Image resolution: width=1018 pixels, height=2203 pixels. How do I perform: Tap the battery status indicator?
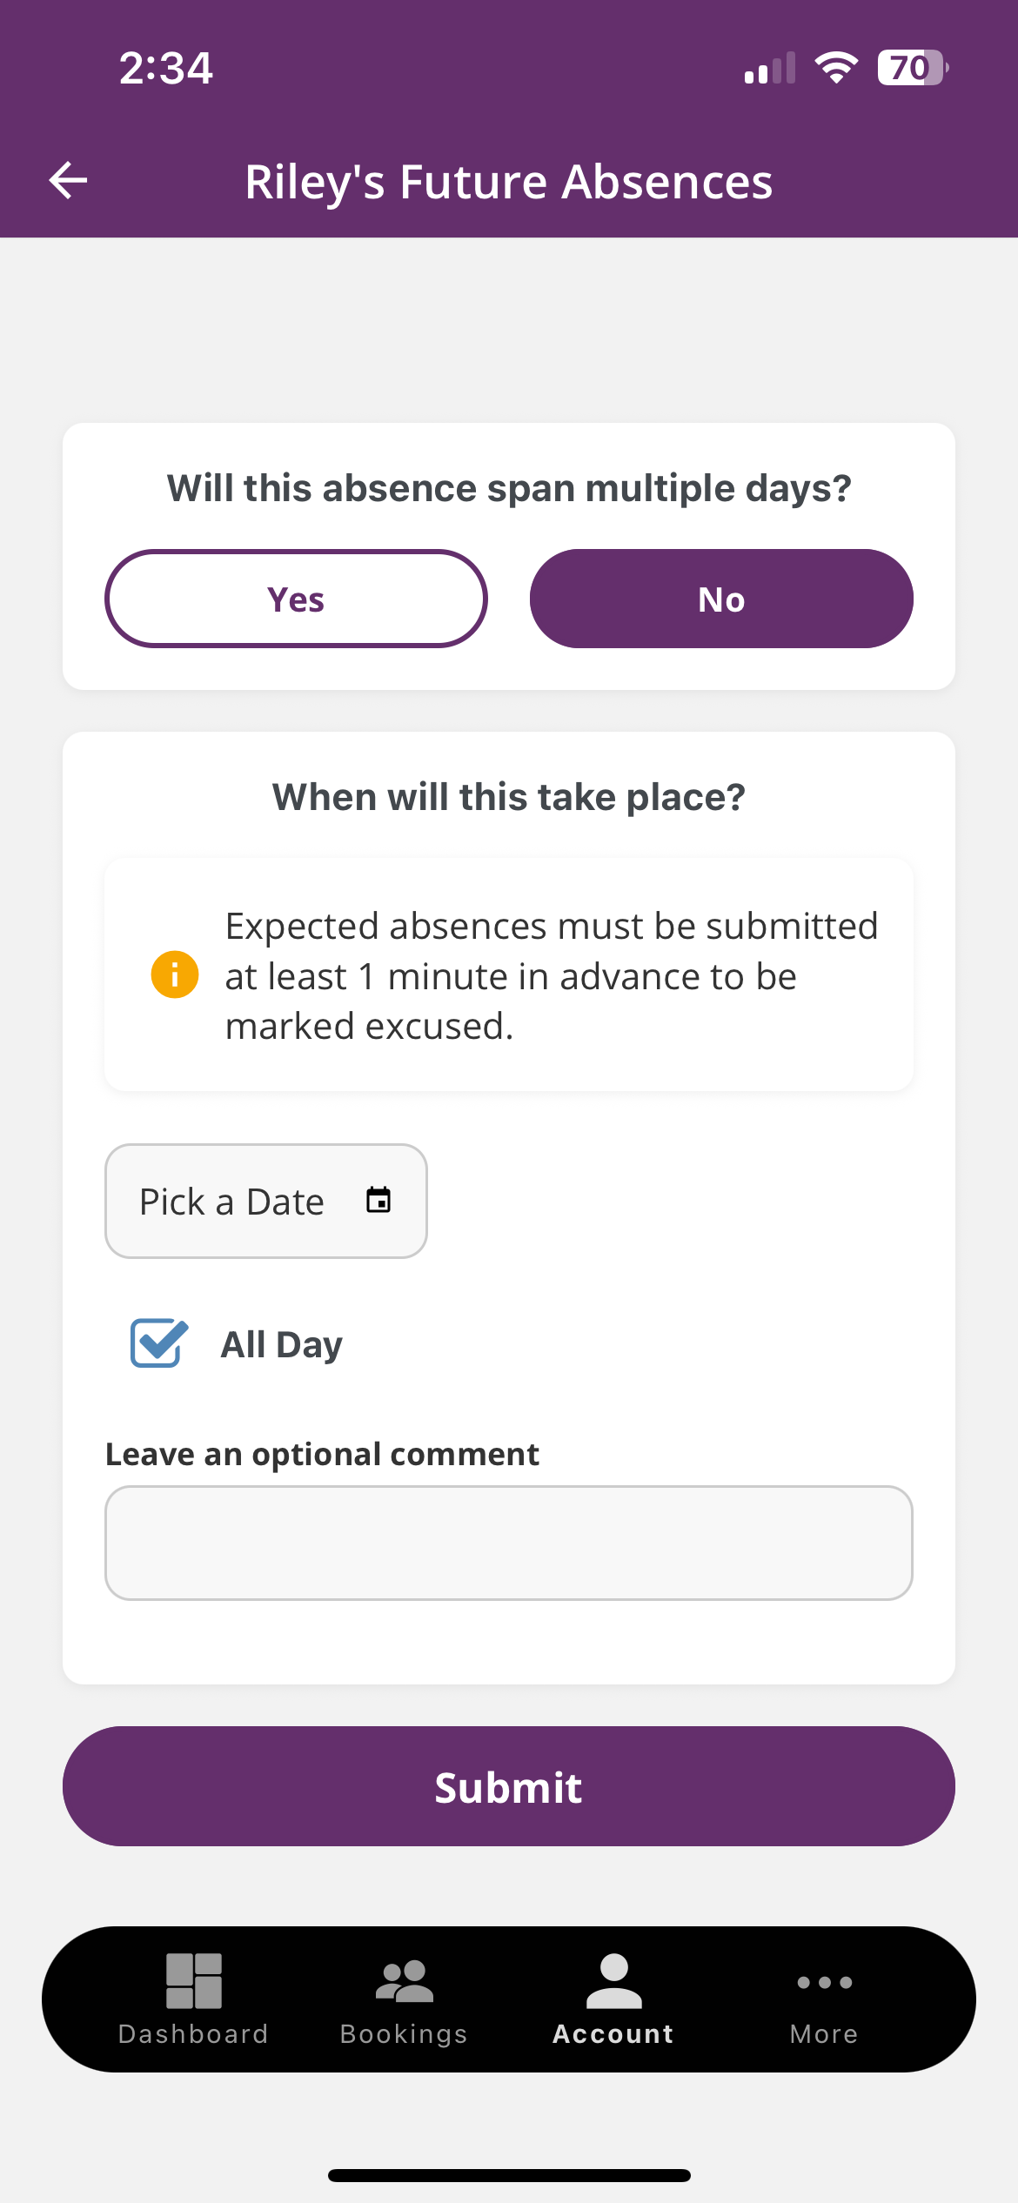pos(912,68)
